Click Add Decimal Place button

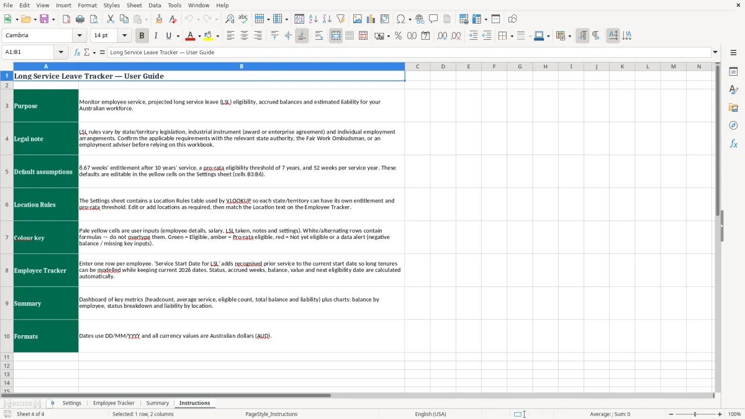442,36
